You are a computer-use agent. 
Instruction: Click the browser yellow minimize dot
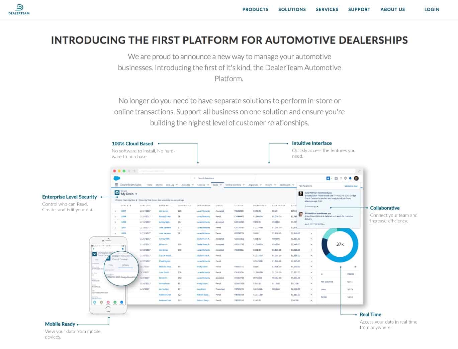pyautogui.click(x=119, y=171)
